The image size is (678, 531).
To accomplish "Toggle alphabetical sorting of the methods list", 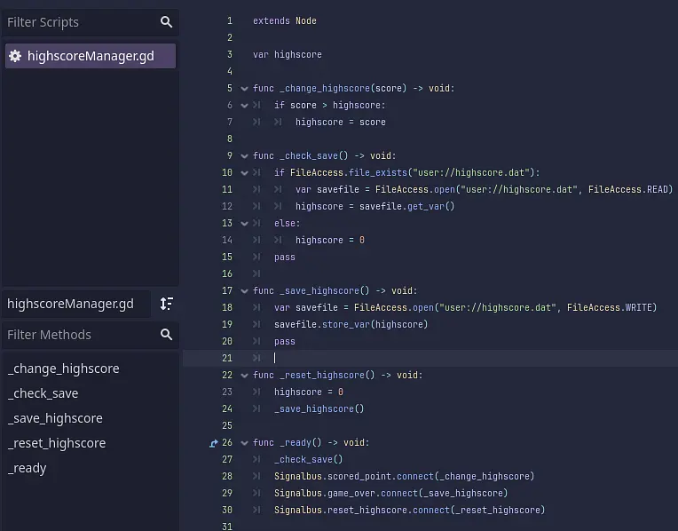I will pos(166,304).
